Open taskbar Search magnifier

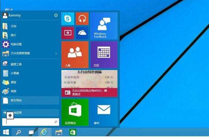18,132
